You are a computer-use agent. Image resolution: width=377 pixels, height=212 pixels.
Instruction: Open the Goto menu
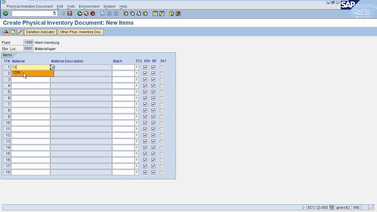[71, 6]
